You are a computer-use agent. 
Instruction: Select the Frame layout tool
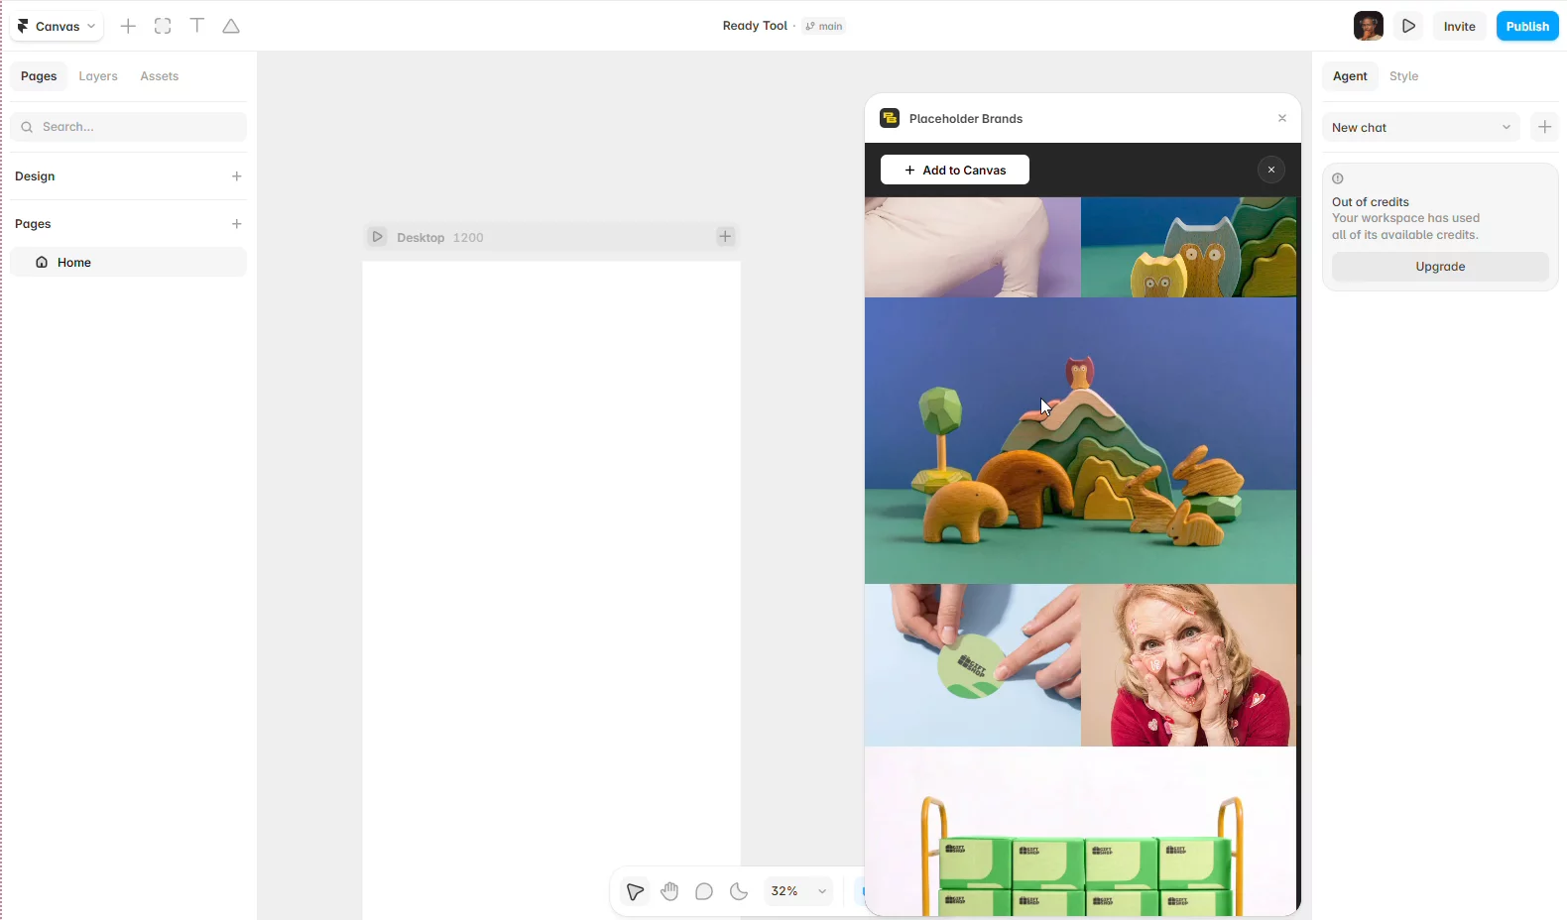point(163,26)
